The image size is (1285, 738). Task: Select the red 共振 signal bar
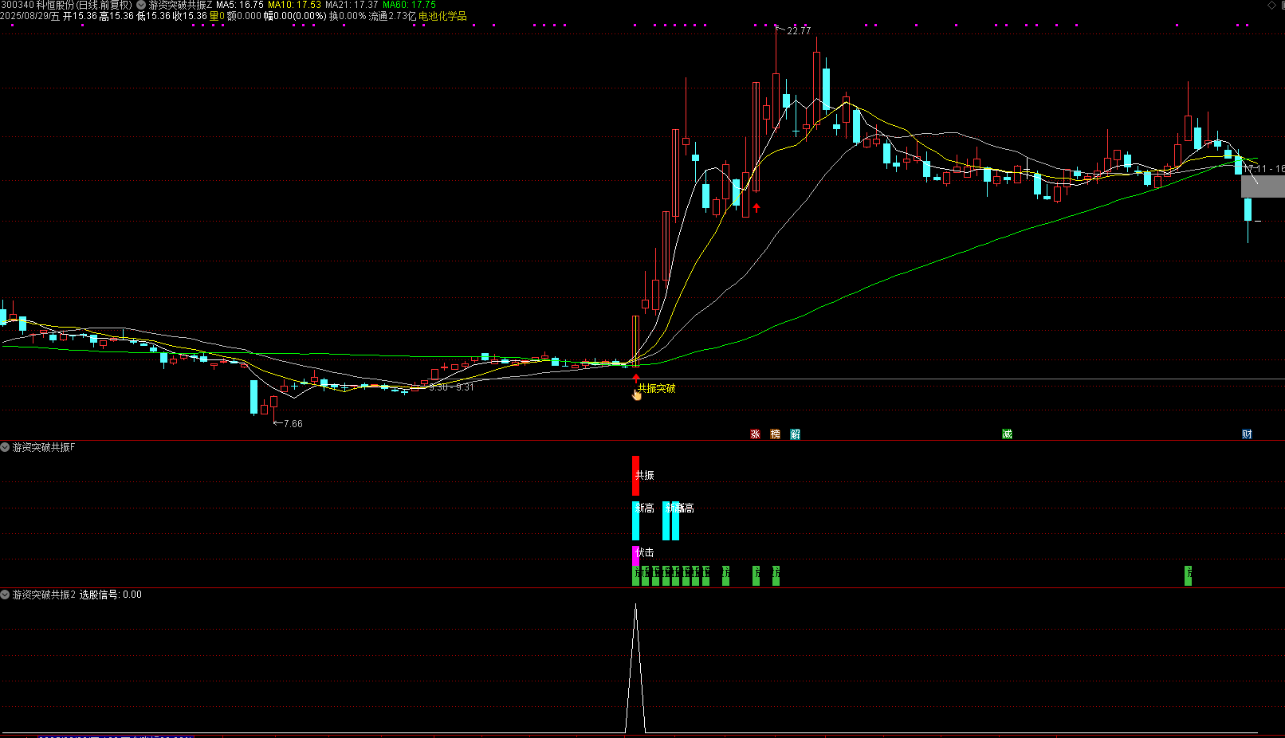[x=635, y=475]
